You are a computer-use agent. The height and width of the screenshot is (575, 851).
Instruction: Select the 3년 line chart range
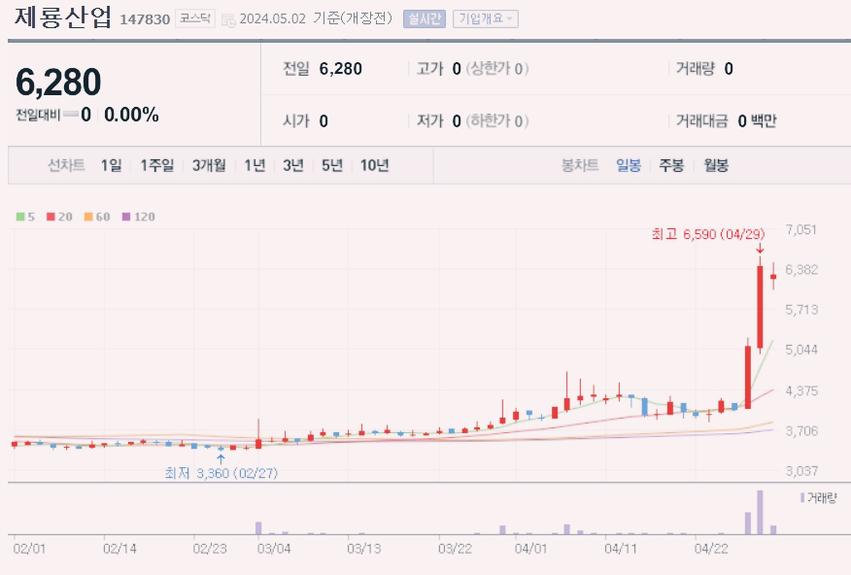click(x=293, y=165)
